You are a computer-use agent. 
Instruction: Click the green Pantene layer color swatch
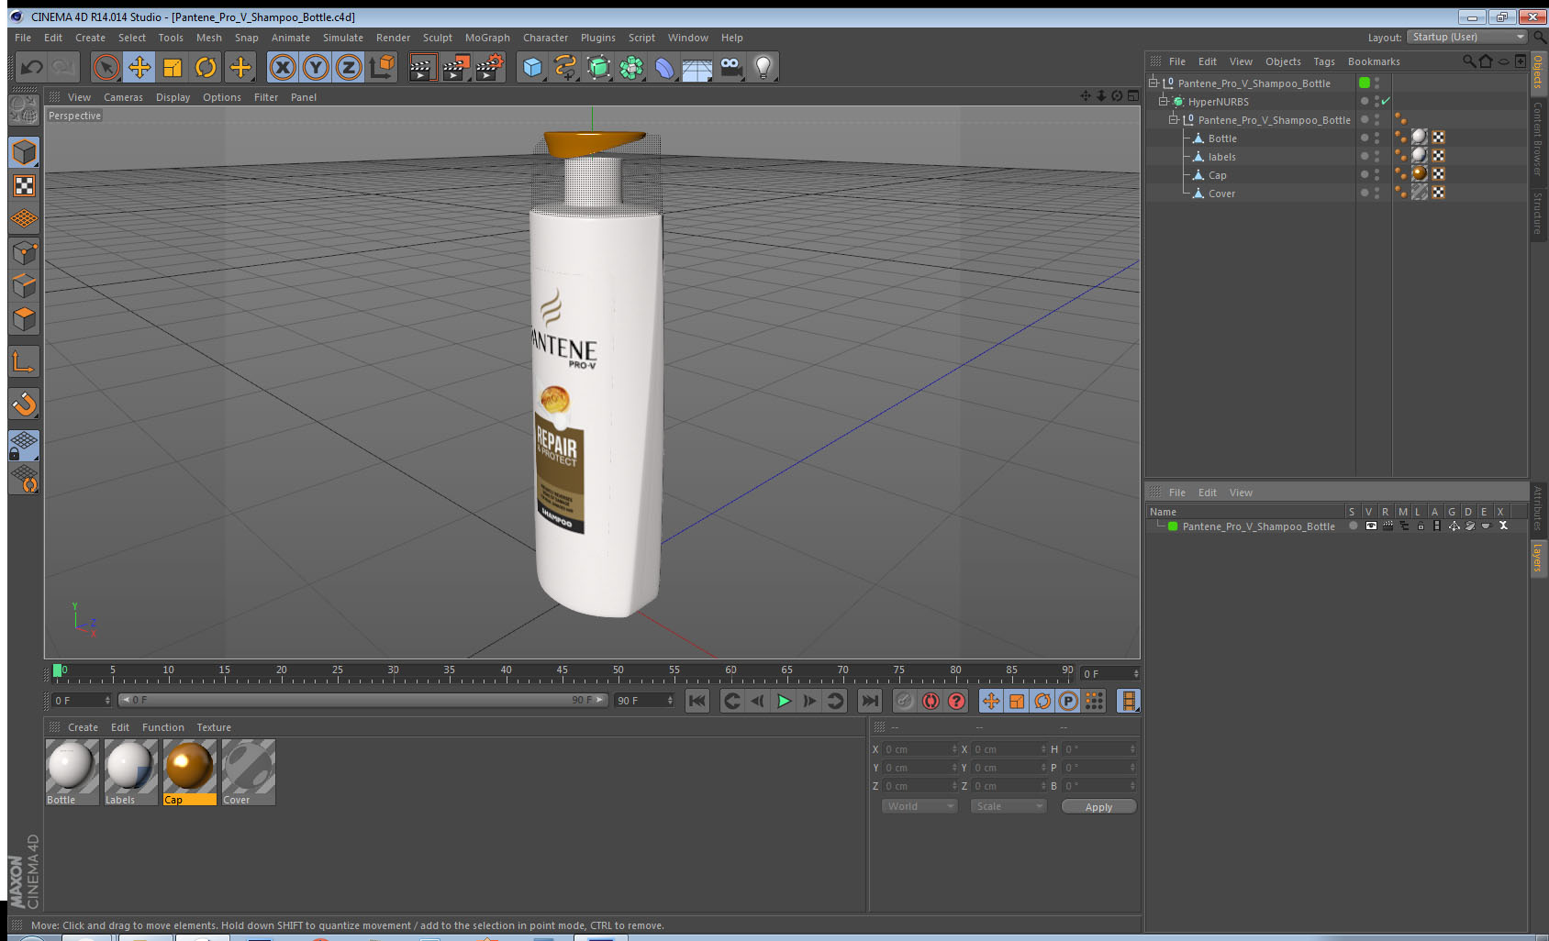pyautogui.click(x=1173, y=526)
